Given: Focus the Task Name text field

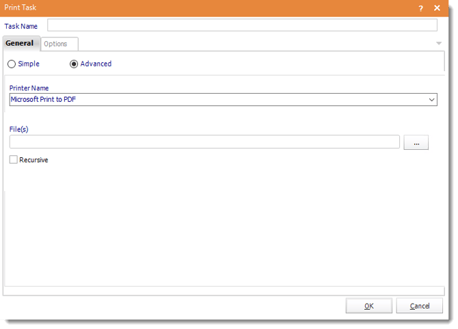Looking at the screenshot, I should pos(242,25).
